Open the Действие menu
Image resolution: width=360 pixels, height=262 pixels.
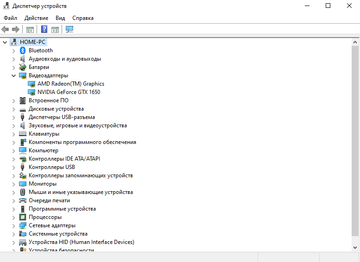pos(36,18)
